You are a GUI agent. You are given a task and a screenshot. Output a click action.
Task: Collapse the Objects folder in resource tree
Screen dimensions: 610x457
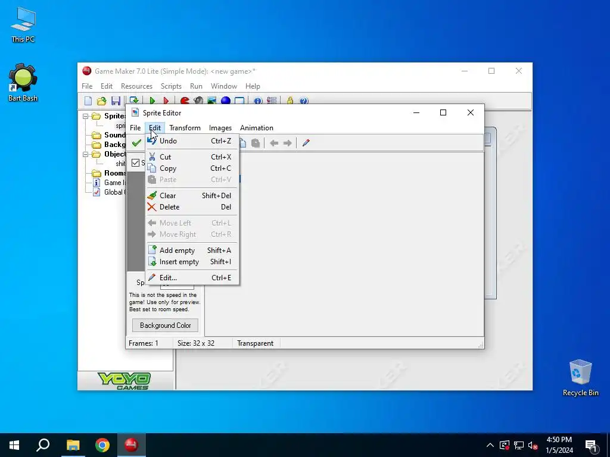[85, 154]
